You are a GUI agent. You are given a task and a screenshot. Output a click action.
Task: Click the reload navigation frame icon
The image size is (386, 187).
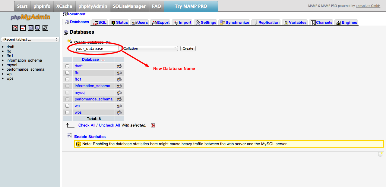coord(45,28)
